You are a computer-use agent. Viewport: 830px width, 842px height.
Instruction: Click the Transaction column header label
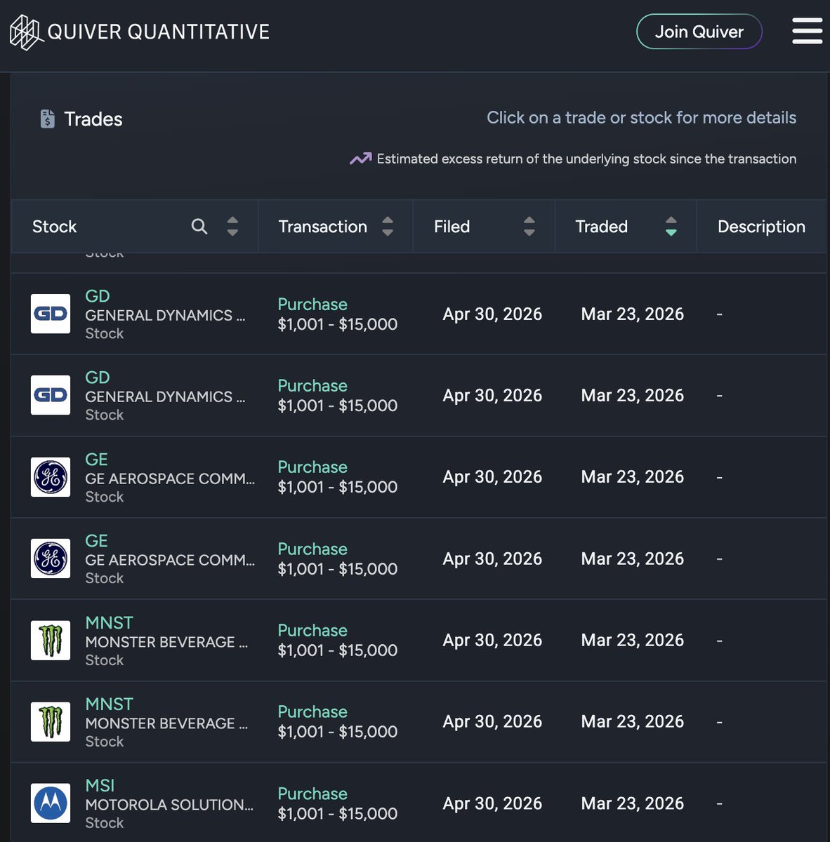322,227
